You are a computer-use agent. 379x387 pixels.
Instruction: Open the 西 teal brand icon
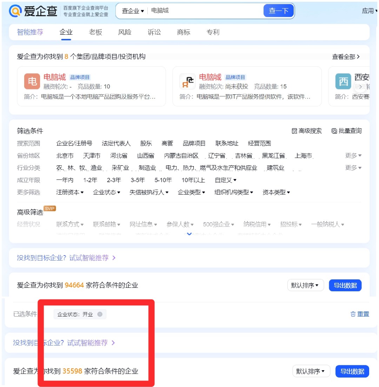[343, 81]
